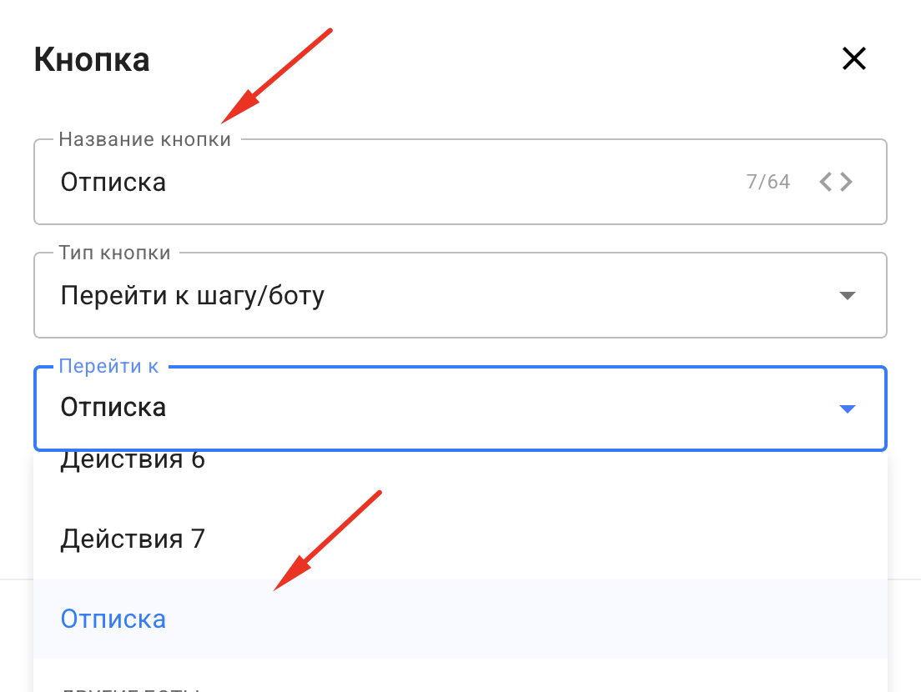Expand the Тип кнопки dropdown arrow

[x=848, y=296]
